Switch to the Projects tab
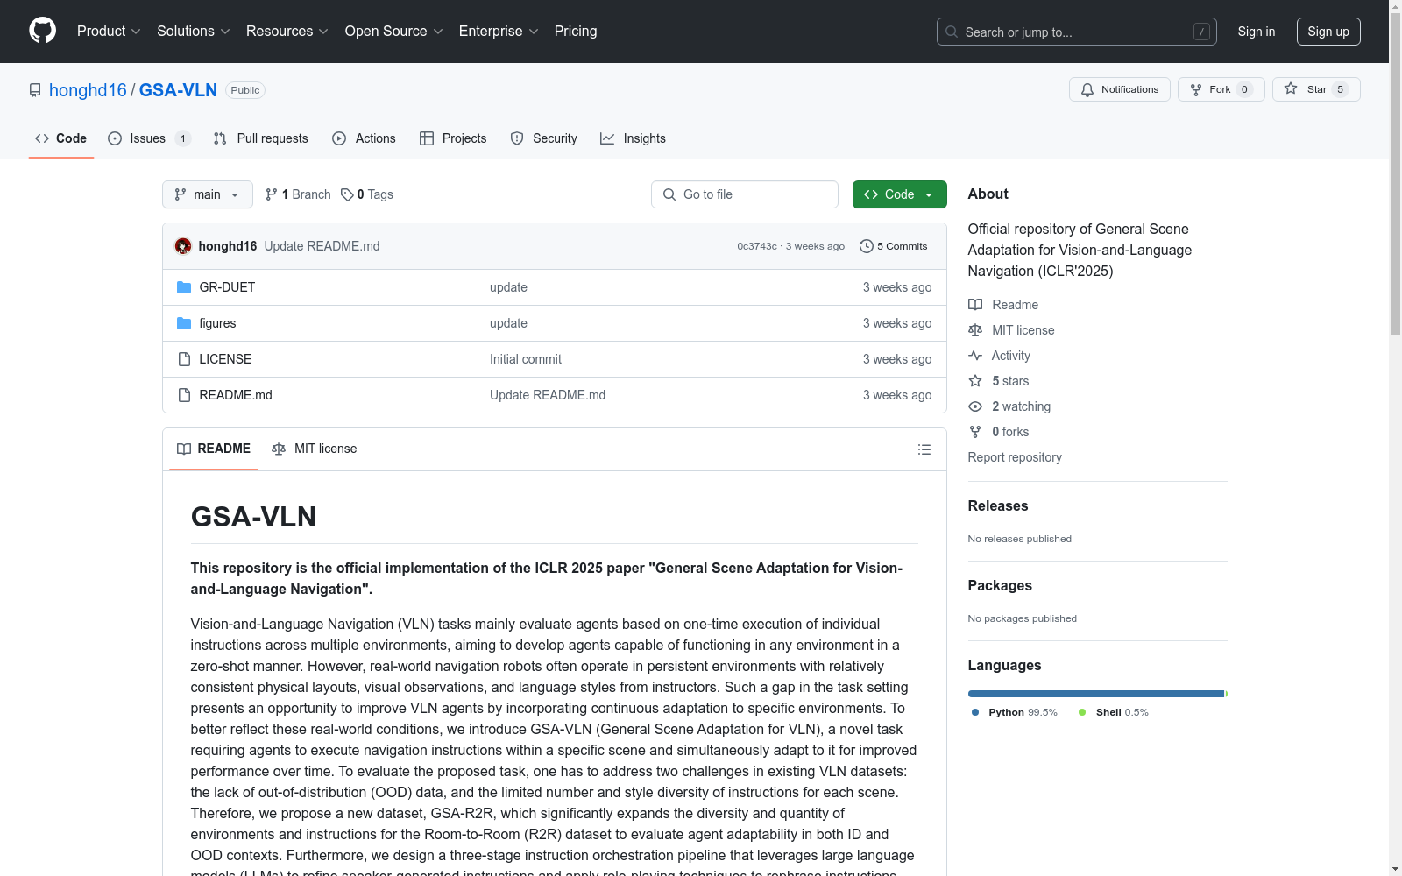 click(453, 138)
